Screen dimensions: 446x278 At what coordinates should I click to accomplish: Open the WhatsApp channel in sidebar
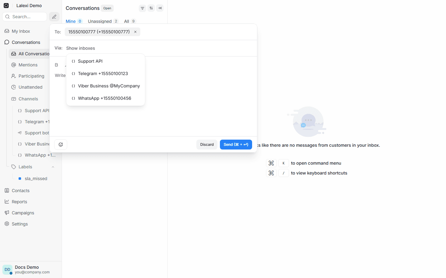tap(37, 155)
